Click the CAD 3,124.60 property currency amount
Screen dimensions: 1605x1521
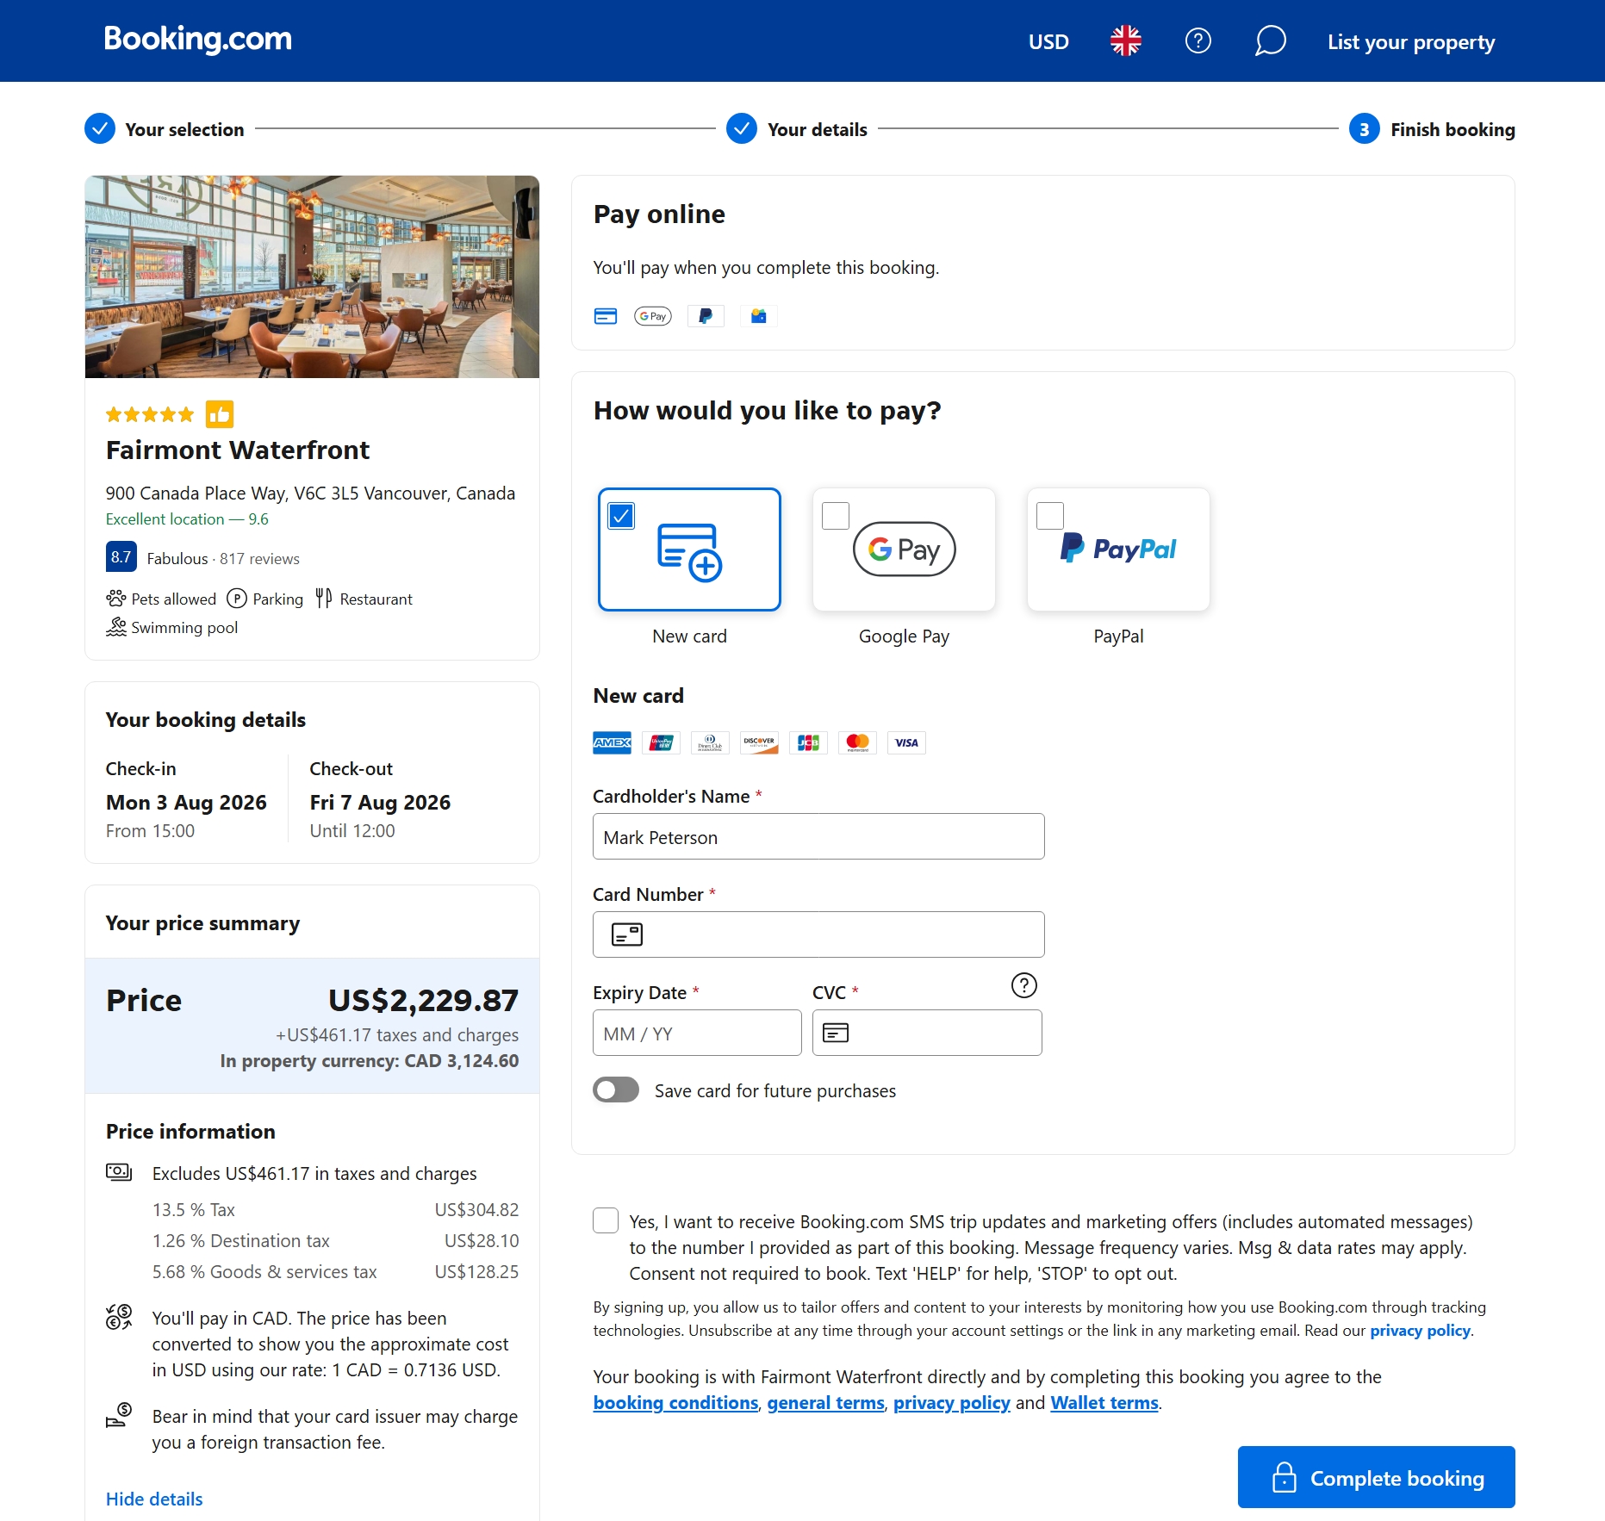tap(461, 1061)
